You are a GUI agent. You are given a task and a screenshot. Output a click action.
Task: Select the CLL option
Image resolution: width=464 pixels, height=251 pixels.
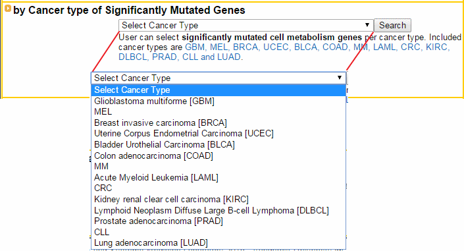pos(219,232)
